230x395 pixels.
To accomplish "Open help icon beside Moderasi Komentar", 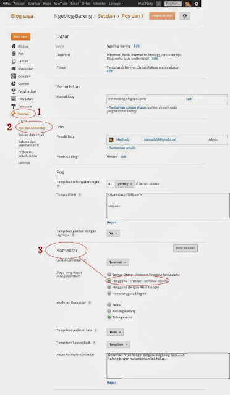I will [x=90, y=302].
